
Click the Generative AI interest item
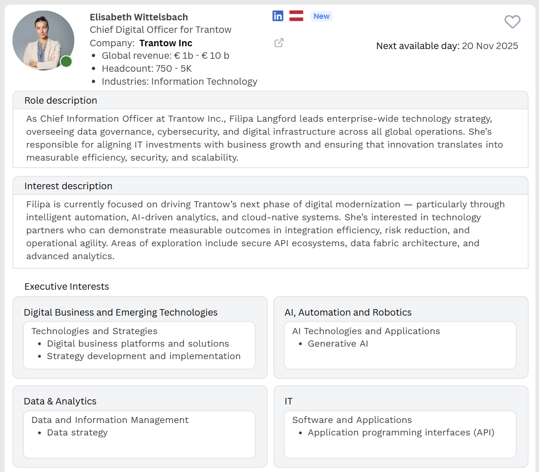(338, 344)
